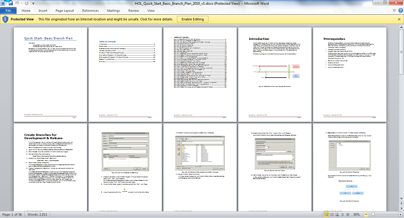Click the Introduction page
The width and height of the screenshot is (404, 218).
point(275,74)
